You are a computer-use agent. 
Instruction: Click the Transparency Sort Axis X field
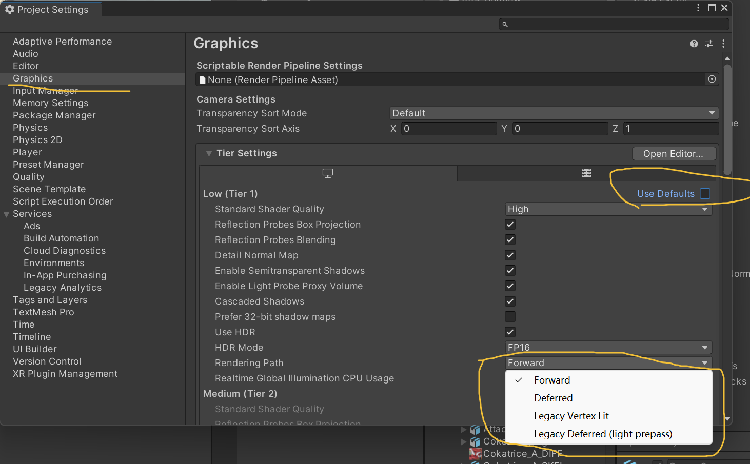[449, 128]
